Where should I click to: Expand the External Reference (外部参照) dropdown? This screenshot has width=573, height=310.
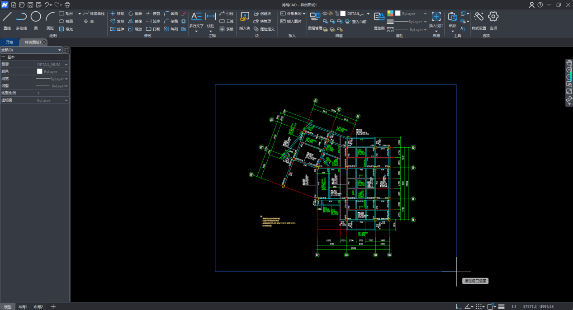[304, 14]
